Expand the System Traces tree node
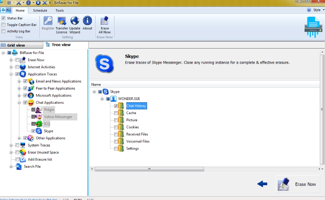Viewport: 325px width, 200px height. [11, 145]
